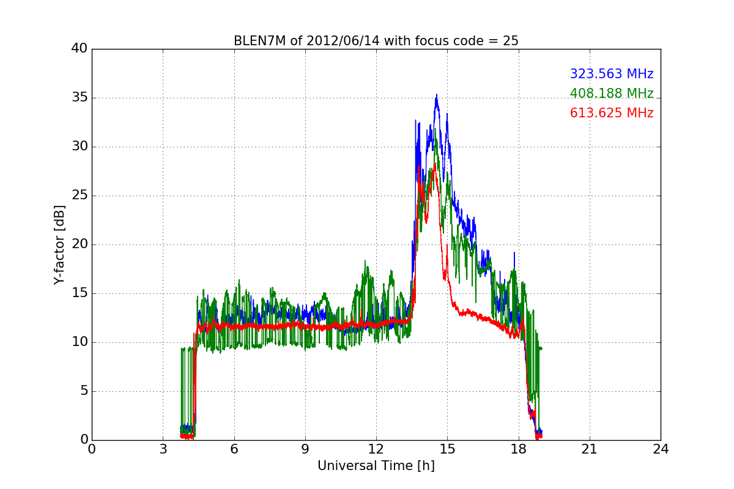
Task: Click x-axis tick label '18'
Action: pyautogui.click(x=519, y=449)
